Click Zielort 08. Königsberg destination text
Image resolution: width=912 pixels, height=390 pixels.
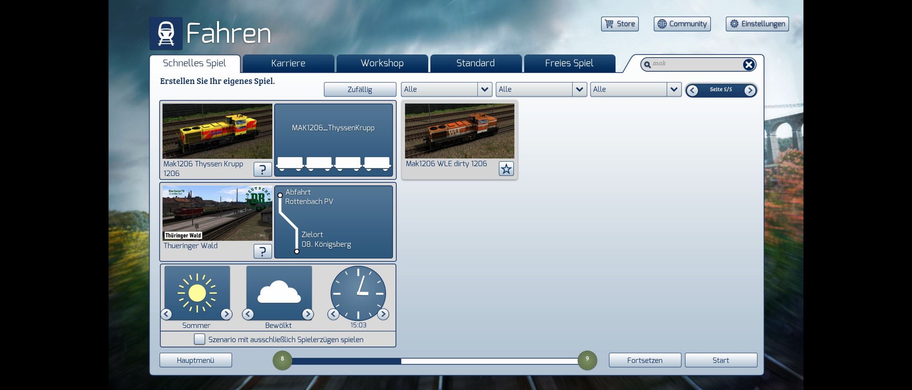[x=326, y=240]
